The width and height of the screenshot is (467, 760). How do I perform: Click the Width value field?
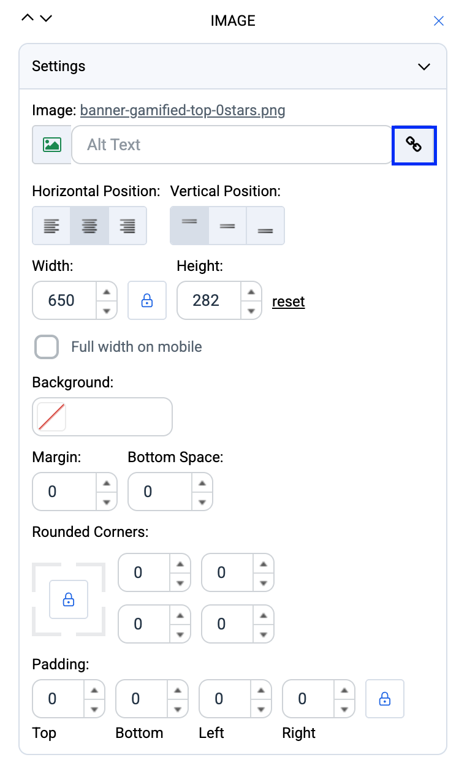coord(64,300)
